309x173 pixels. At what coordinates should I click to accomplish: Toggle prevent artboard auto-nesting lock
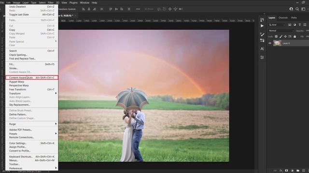pyautogui.click(x=290, y=37)
